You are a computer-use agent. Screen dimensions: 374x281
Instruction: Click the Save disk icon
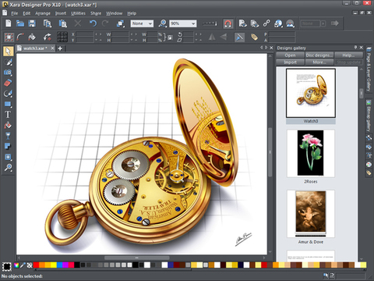click(x=32, y=23)
